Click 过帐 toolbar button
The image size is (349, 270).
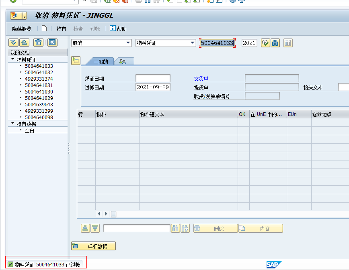click(95, 29)
